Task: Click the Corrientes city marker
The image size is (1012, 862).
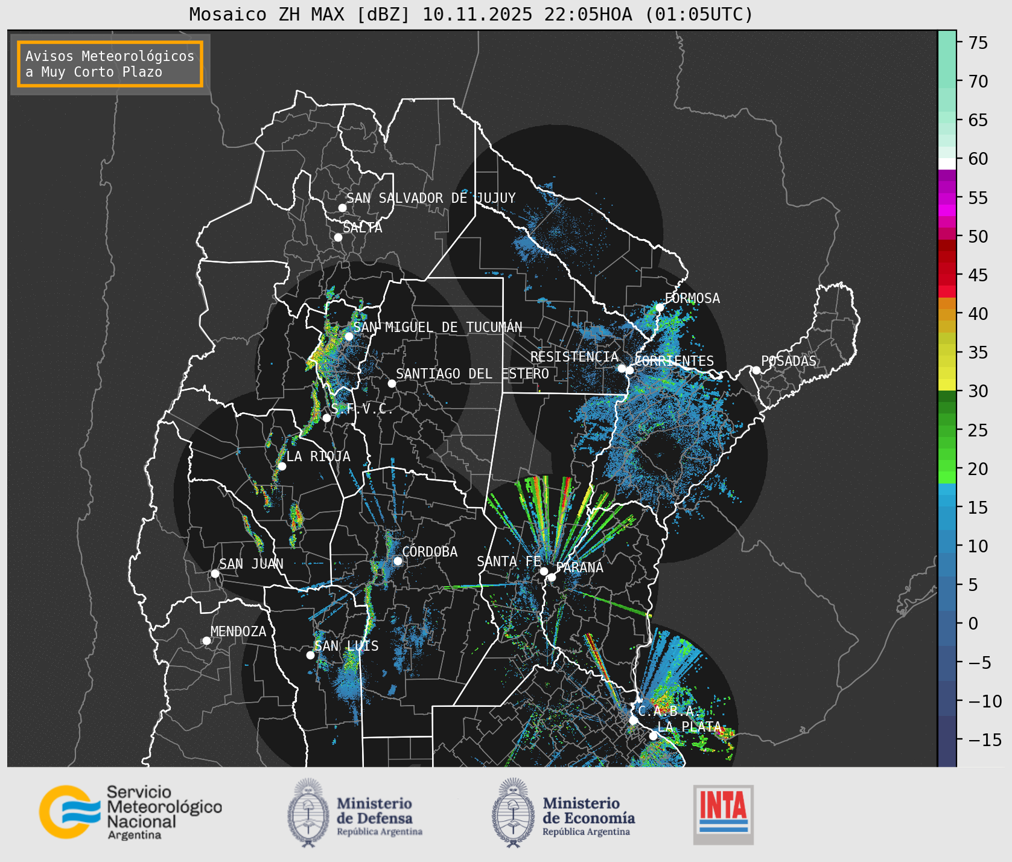Action: 629,370
